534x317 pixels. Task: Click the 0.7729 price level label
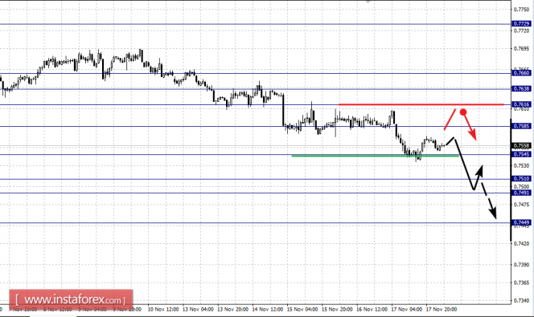tap(521, 24)
